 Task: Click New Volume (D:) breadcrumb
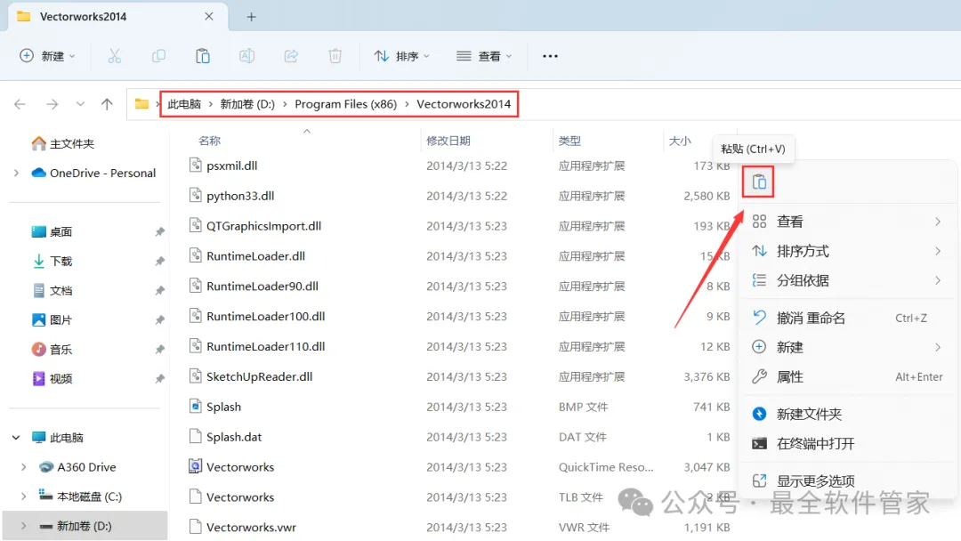coord(247,104)
